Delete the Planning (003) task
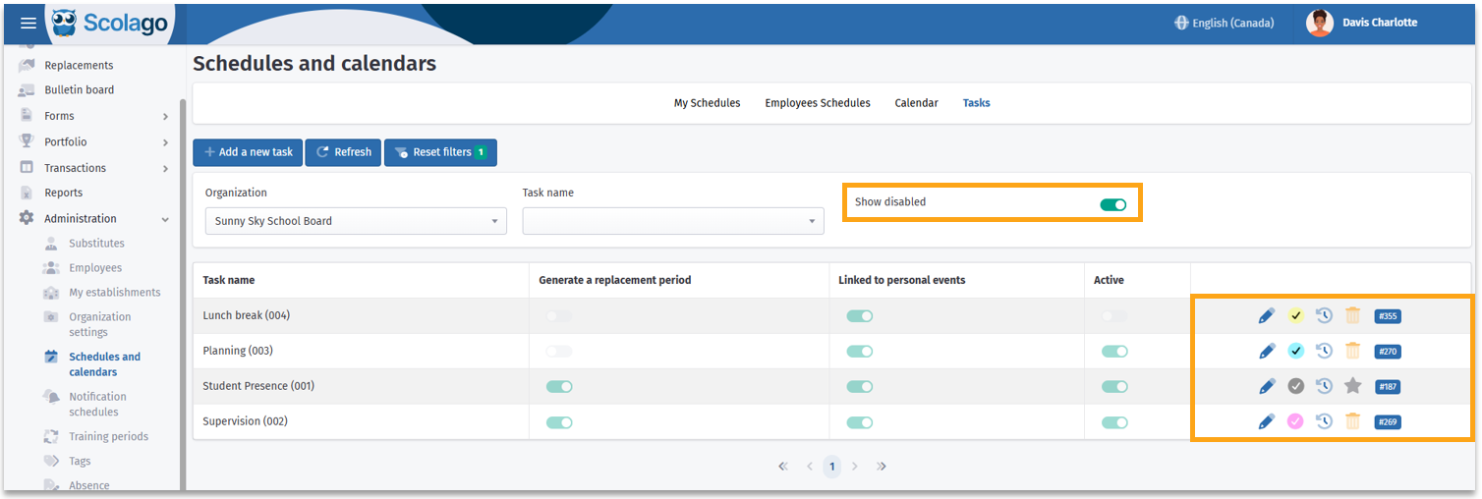 1353,351
